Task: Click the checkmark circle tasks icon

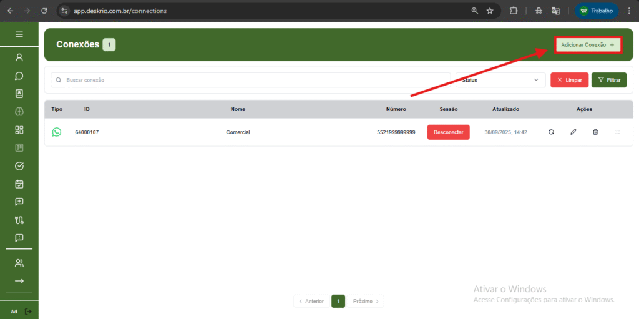Action: pos(19,166)
